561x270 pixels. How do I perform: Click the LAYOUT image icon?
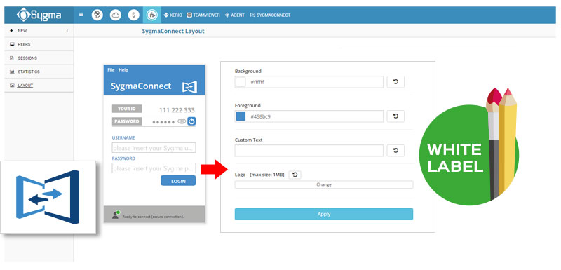12,86
